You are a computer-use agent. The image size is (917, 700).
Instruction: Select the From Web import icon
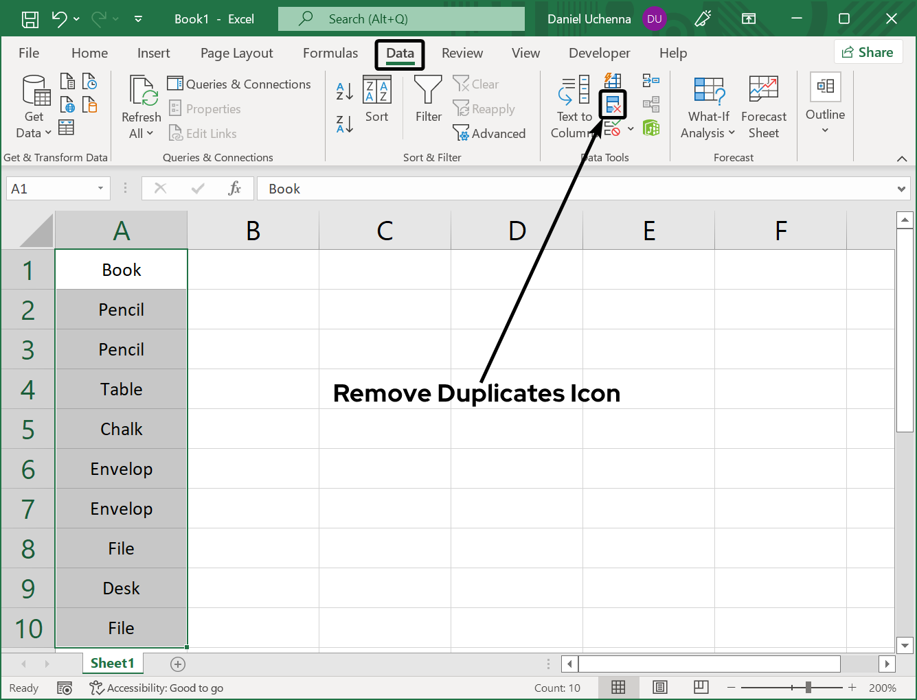pyautogui.click(x=67, y=104)
